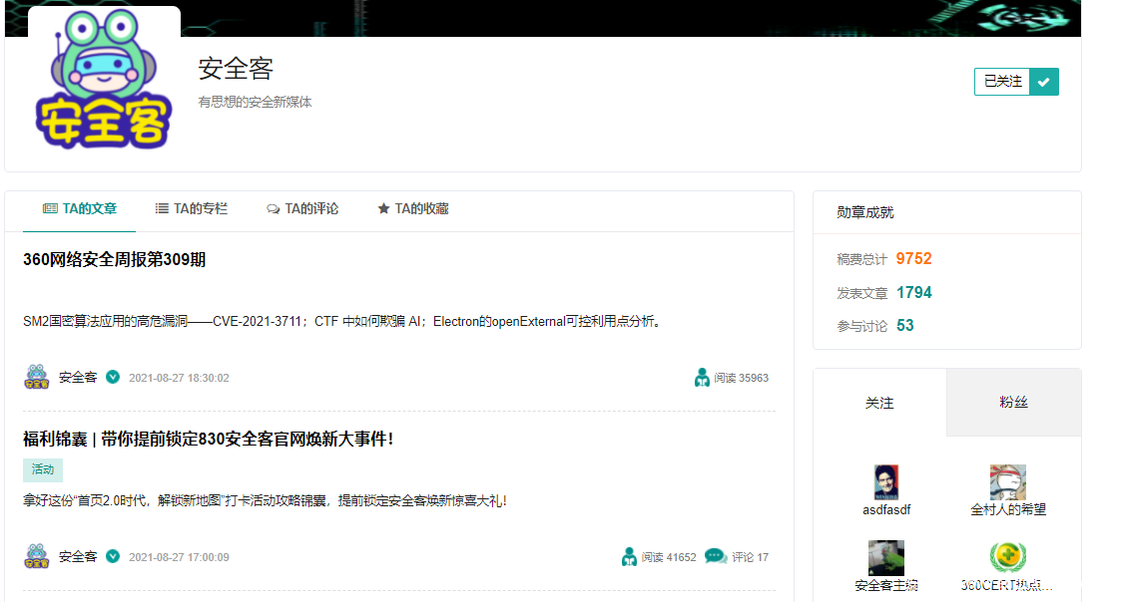Click the checkmark on the follow button
1121x602 pixels.
tap(1044, 82)
